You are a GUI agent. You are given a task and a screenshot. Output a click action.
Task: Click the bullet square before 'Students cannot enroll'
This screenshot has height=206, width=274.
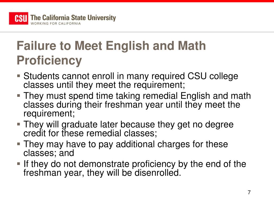click(19, 76)
